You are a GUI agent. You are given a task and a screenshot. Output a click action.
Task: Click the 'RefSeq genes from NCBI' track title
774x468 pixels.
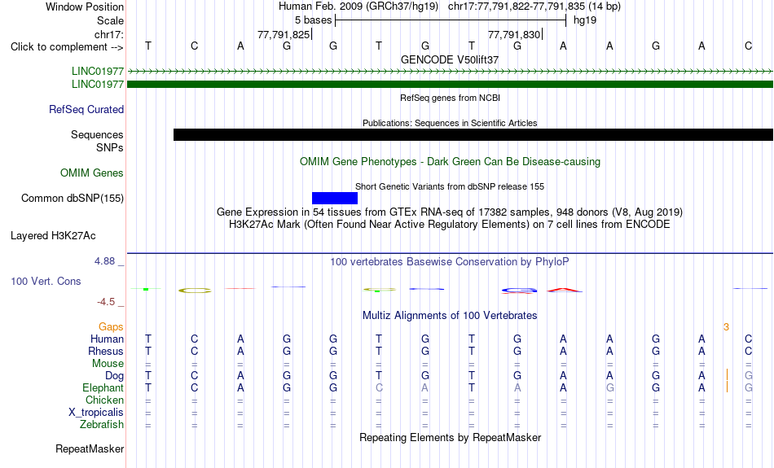click(450, 98)
